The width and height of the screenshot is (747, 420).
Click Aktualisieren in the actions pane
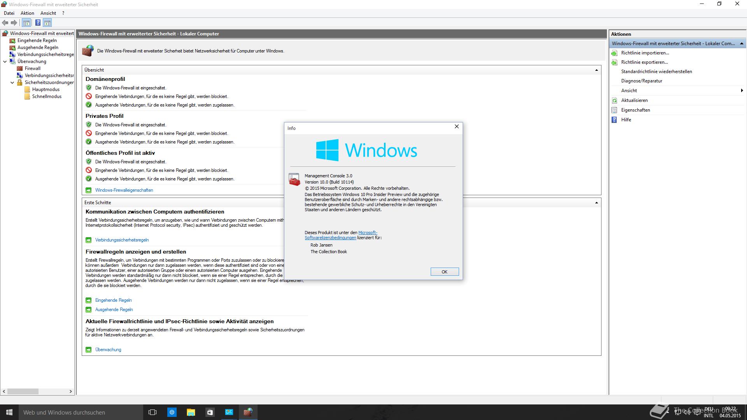634,100
